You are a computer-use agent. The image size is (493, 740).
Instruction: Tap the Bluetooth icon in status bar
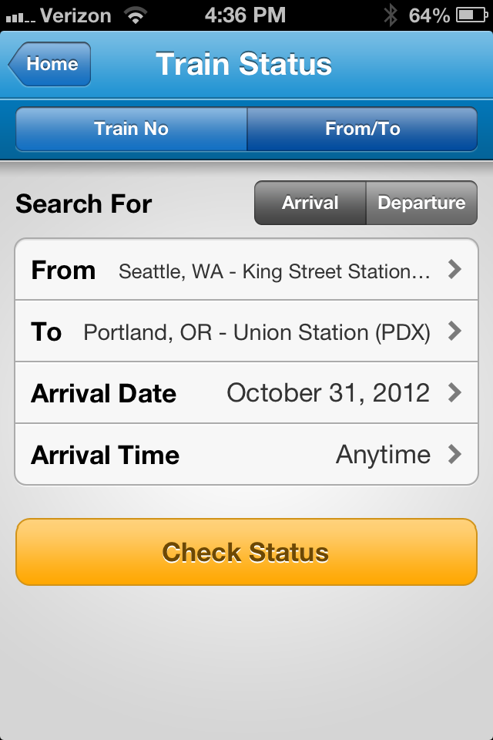point(391,15)
